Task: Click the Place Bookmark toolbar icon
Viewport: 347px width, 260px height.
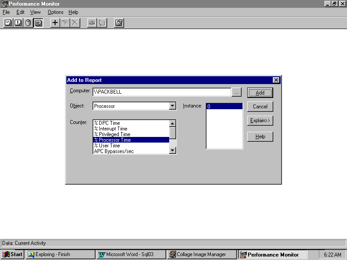Action: pyautogui.click(x=102, y=23)
